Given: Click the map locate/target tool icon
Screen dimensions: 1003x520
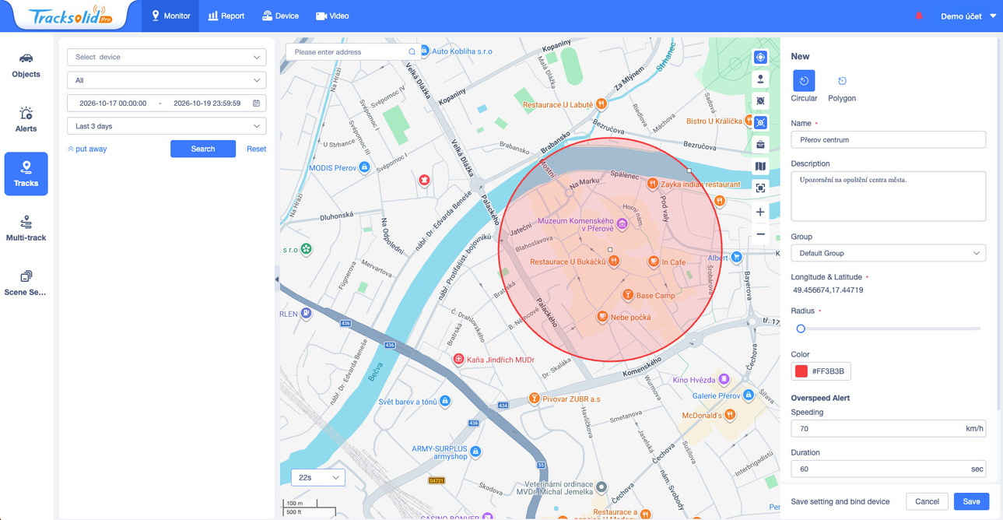Looking at the screenshot, I should point(760,57).
